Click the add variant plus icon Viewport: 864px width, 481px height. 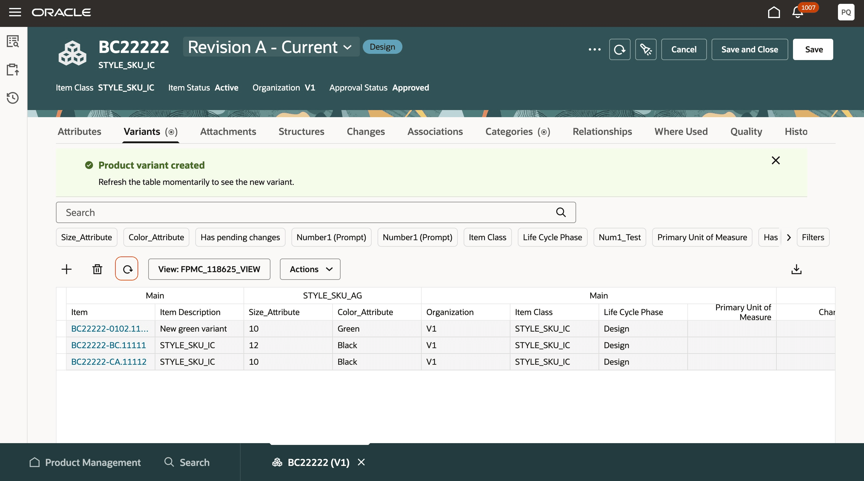66,269
